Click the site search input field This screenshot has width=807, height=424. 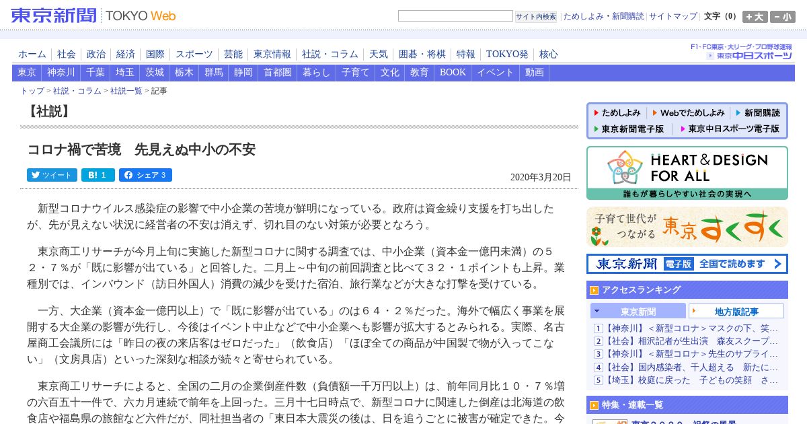[455, 16]
